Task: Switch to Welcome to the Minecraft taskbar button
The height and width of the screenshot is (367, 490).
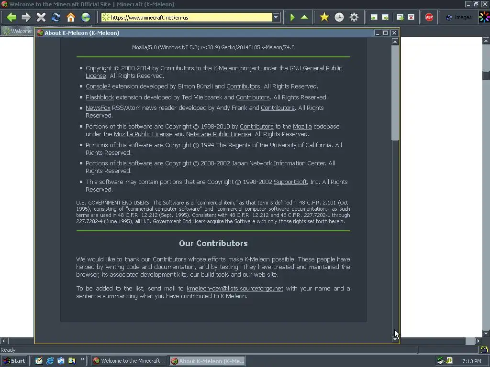Action: (130, 361)
